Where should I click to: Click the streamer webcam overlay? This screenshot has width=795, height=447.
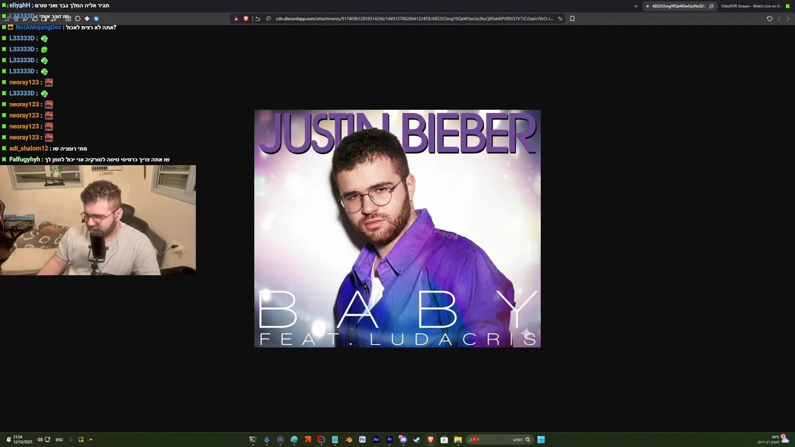point(98,220)
